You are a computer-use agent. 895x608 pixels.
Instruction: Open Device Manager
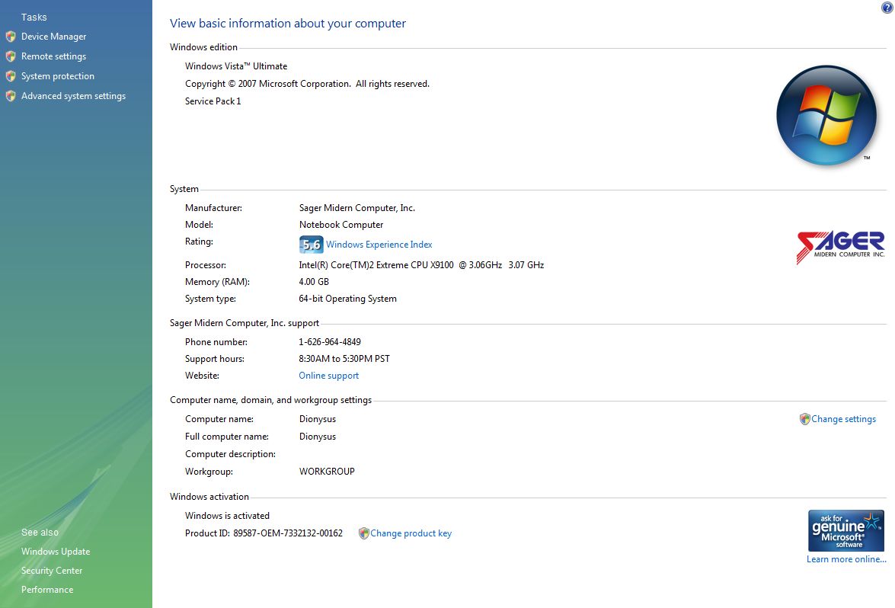point(53,37)
